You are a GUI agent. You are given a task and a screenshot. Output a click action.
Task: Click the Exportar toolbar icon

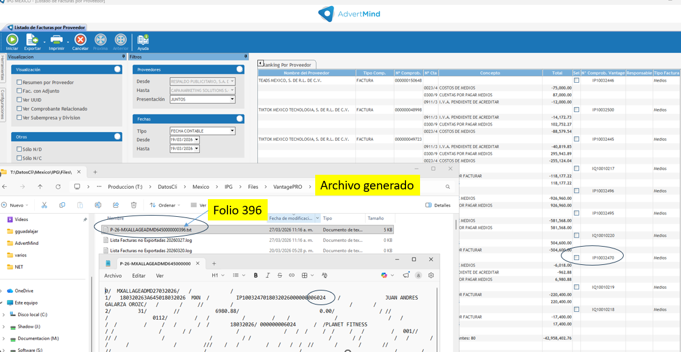(32, 40)
